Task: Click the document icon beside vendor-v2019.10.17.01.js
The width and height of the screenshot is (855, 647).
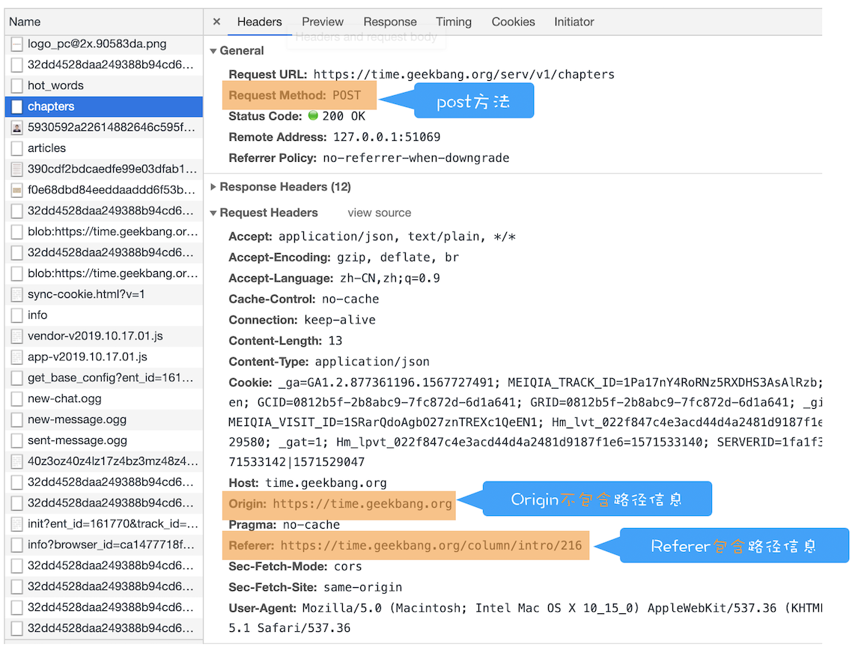Action: (x=19, y=335)
